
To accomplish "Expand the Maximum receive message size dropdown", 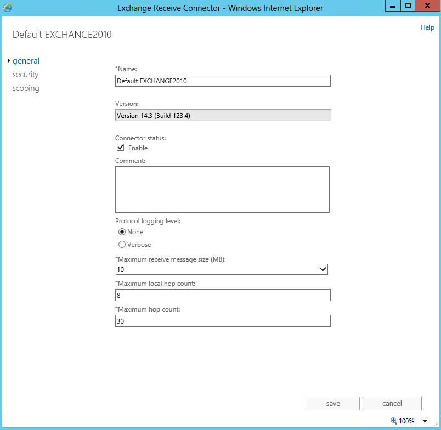I will click(x=323, y=269).
